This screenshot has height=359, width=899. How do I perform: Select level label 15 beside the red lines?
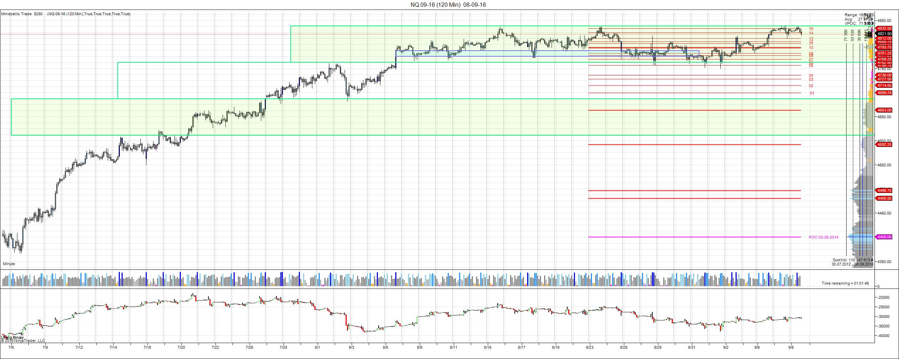[x=811, y=29]
